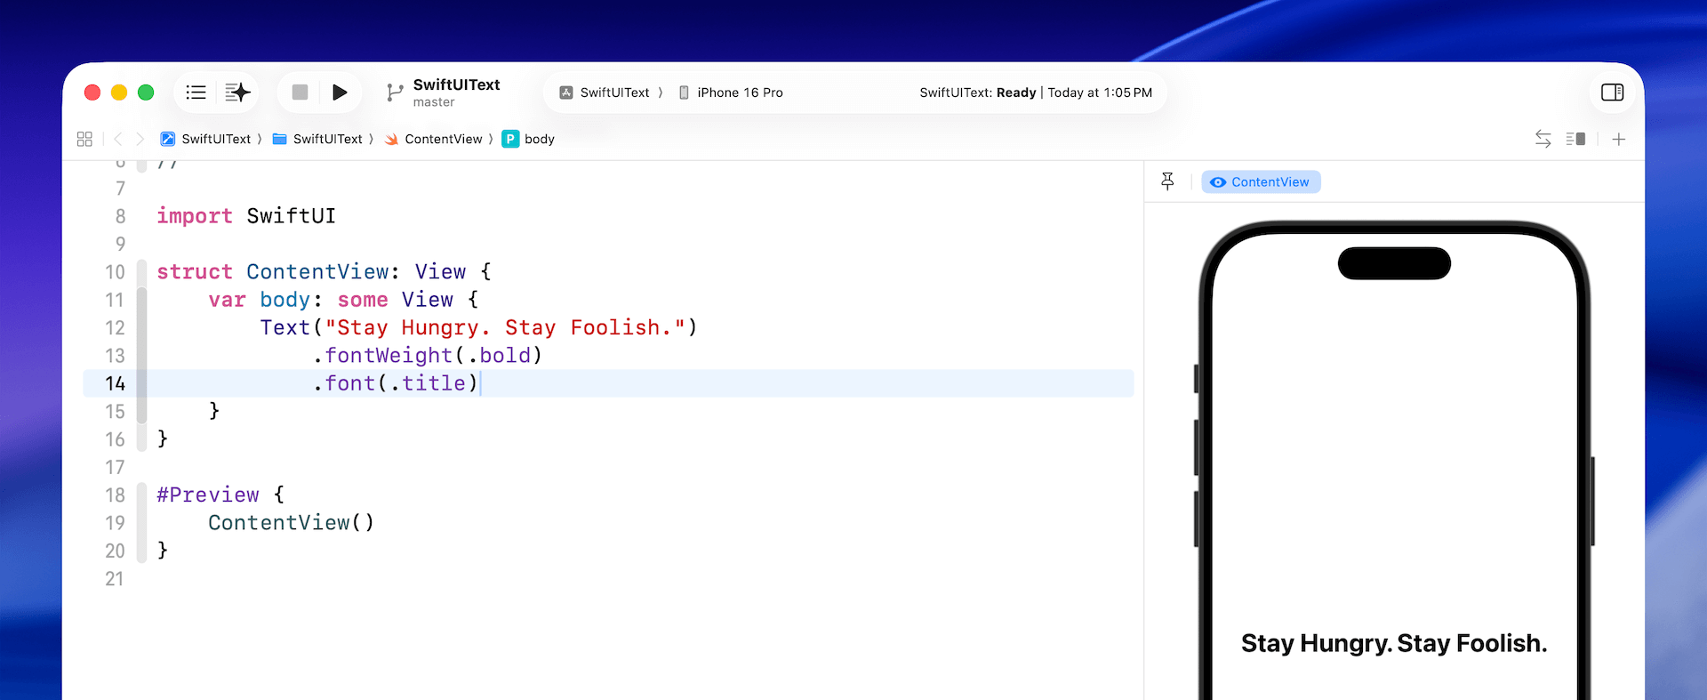Screen dimensions: 1707x700
Task: Pin the preview canvas
Action: point(1167,181)
